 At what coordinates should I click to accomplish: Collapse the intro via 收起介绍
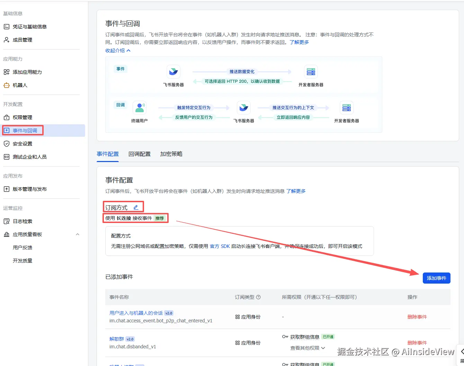118,51
